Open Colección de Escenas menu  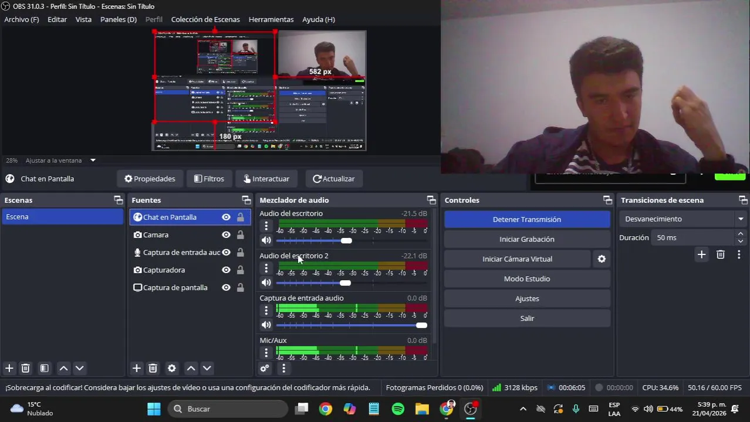pos(205,19)
